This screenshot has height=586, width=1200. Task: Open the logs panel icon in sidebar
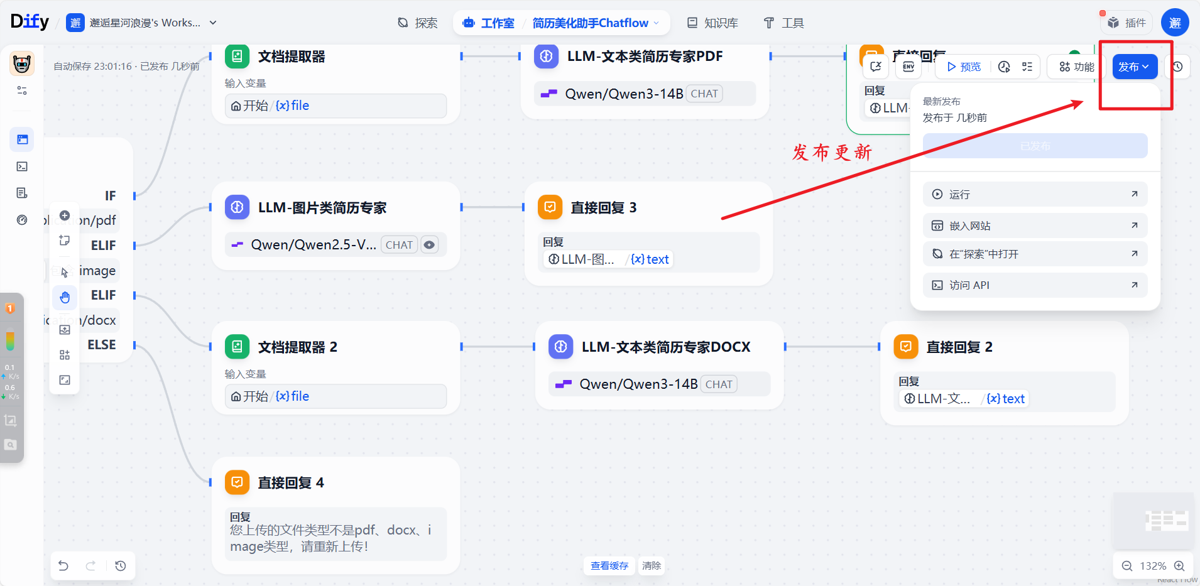coord(21,193)
